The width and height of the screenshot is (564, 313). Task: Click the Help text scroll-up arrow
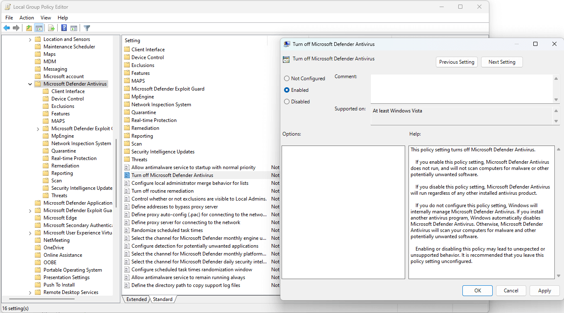point(558,149)
